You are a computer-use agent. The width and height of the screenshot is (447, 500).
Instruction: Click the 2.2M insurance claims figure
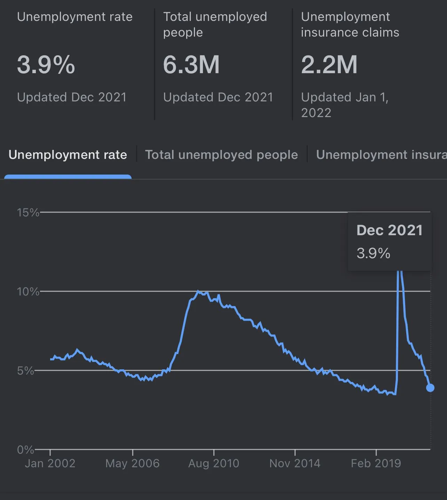click(x=329, y=65)
